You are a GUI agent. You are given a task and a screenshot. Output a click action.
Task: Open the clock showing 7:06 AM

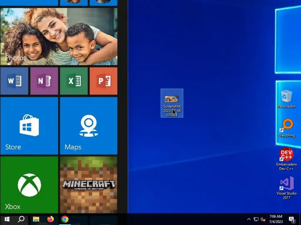pos(276,219)
